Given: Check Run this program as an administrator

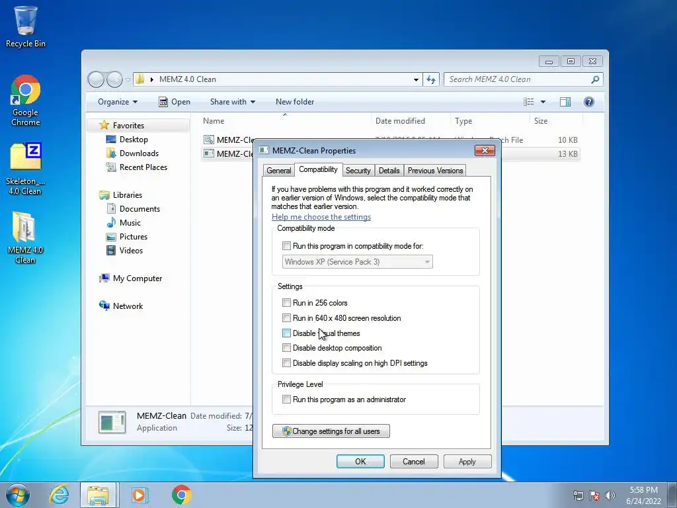Looking at the screenshot, I should [x=286, y=400].
